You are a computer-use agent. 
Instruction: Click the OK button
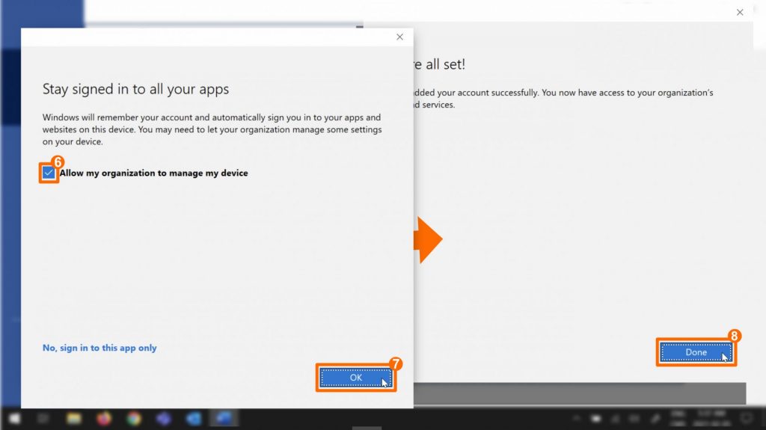point(355,378)
